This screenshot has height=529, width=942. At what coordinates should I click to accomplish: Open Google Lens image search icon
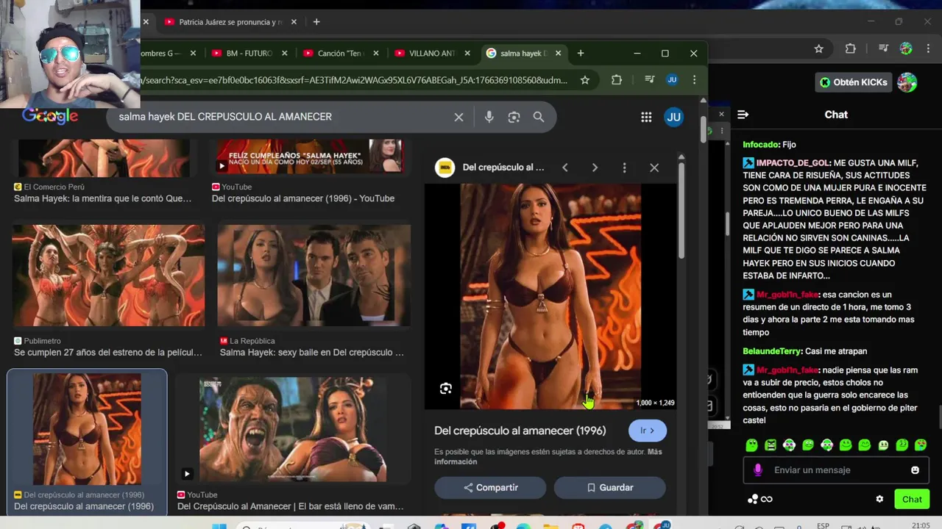pyautogui.click(x=514, y=117)
